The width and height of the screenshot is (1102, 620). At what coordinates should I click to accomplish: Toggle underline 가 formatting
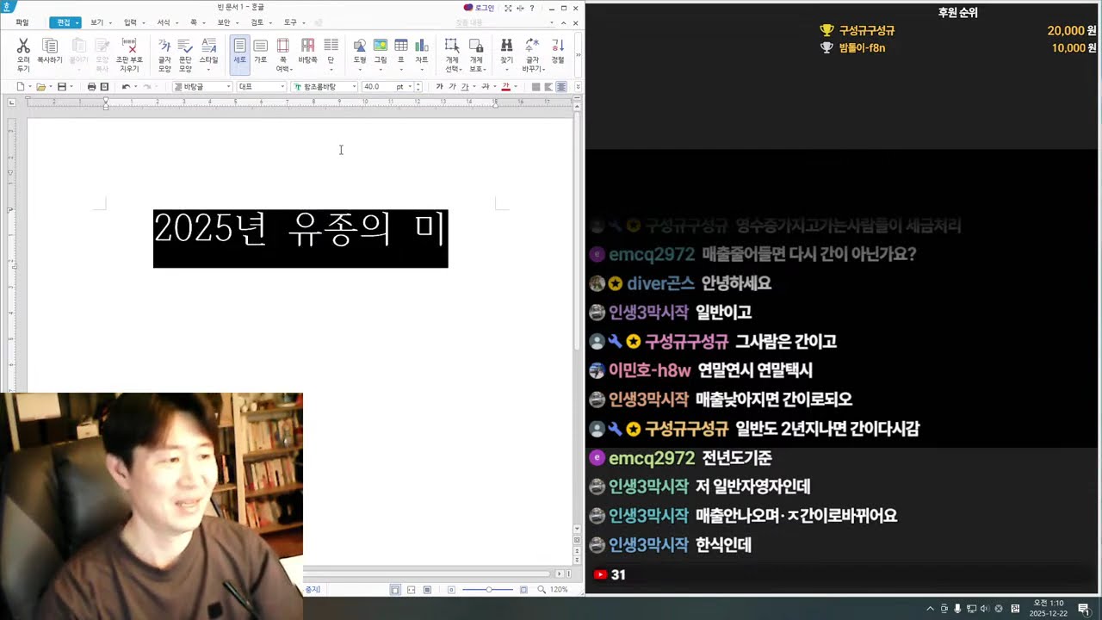point(465,87)
